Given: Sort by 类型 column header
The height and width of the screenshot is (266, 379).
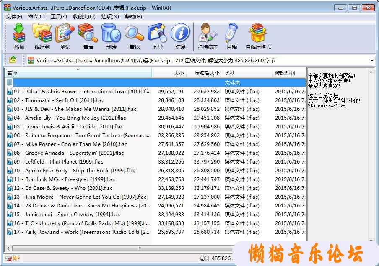Looking at the screenshot, I should tap(247, 73).
